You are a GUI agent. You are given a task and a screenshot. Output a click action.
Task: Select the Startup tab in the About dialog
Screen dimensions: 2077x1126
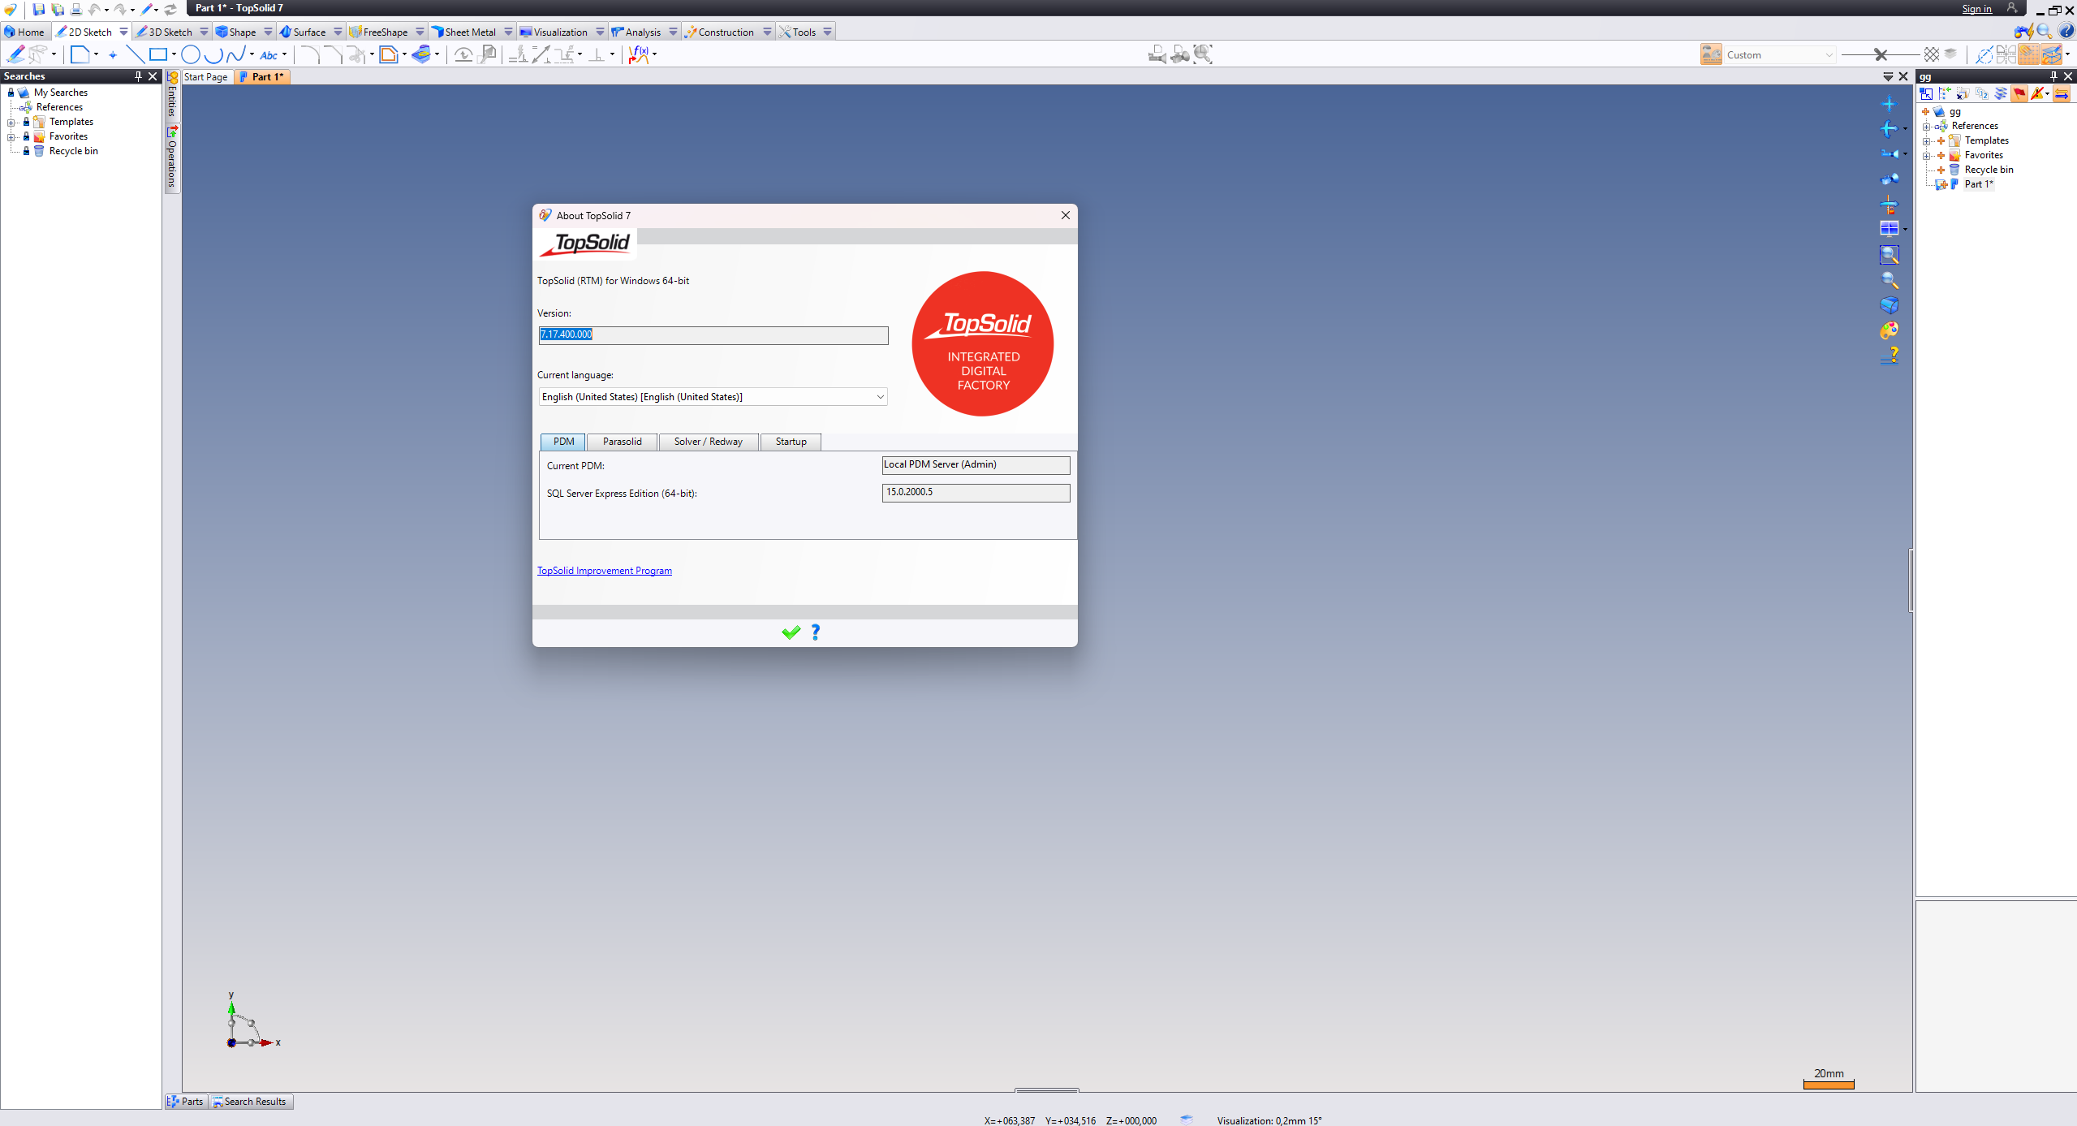(791, 442)
